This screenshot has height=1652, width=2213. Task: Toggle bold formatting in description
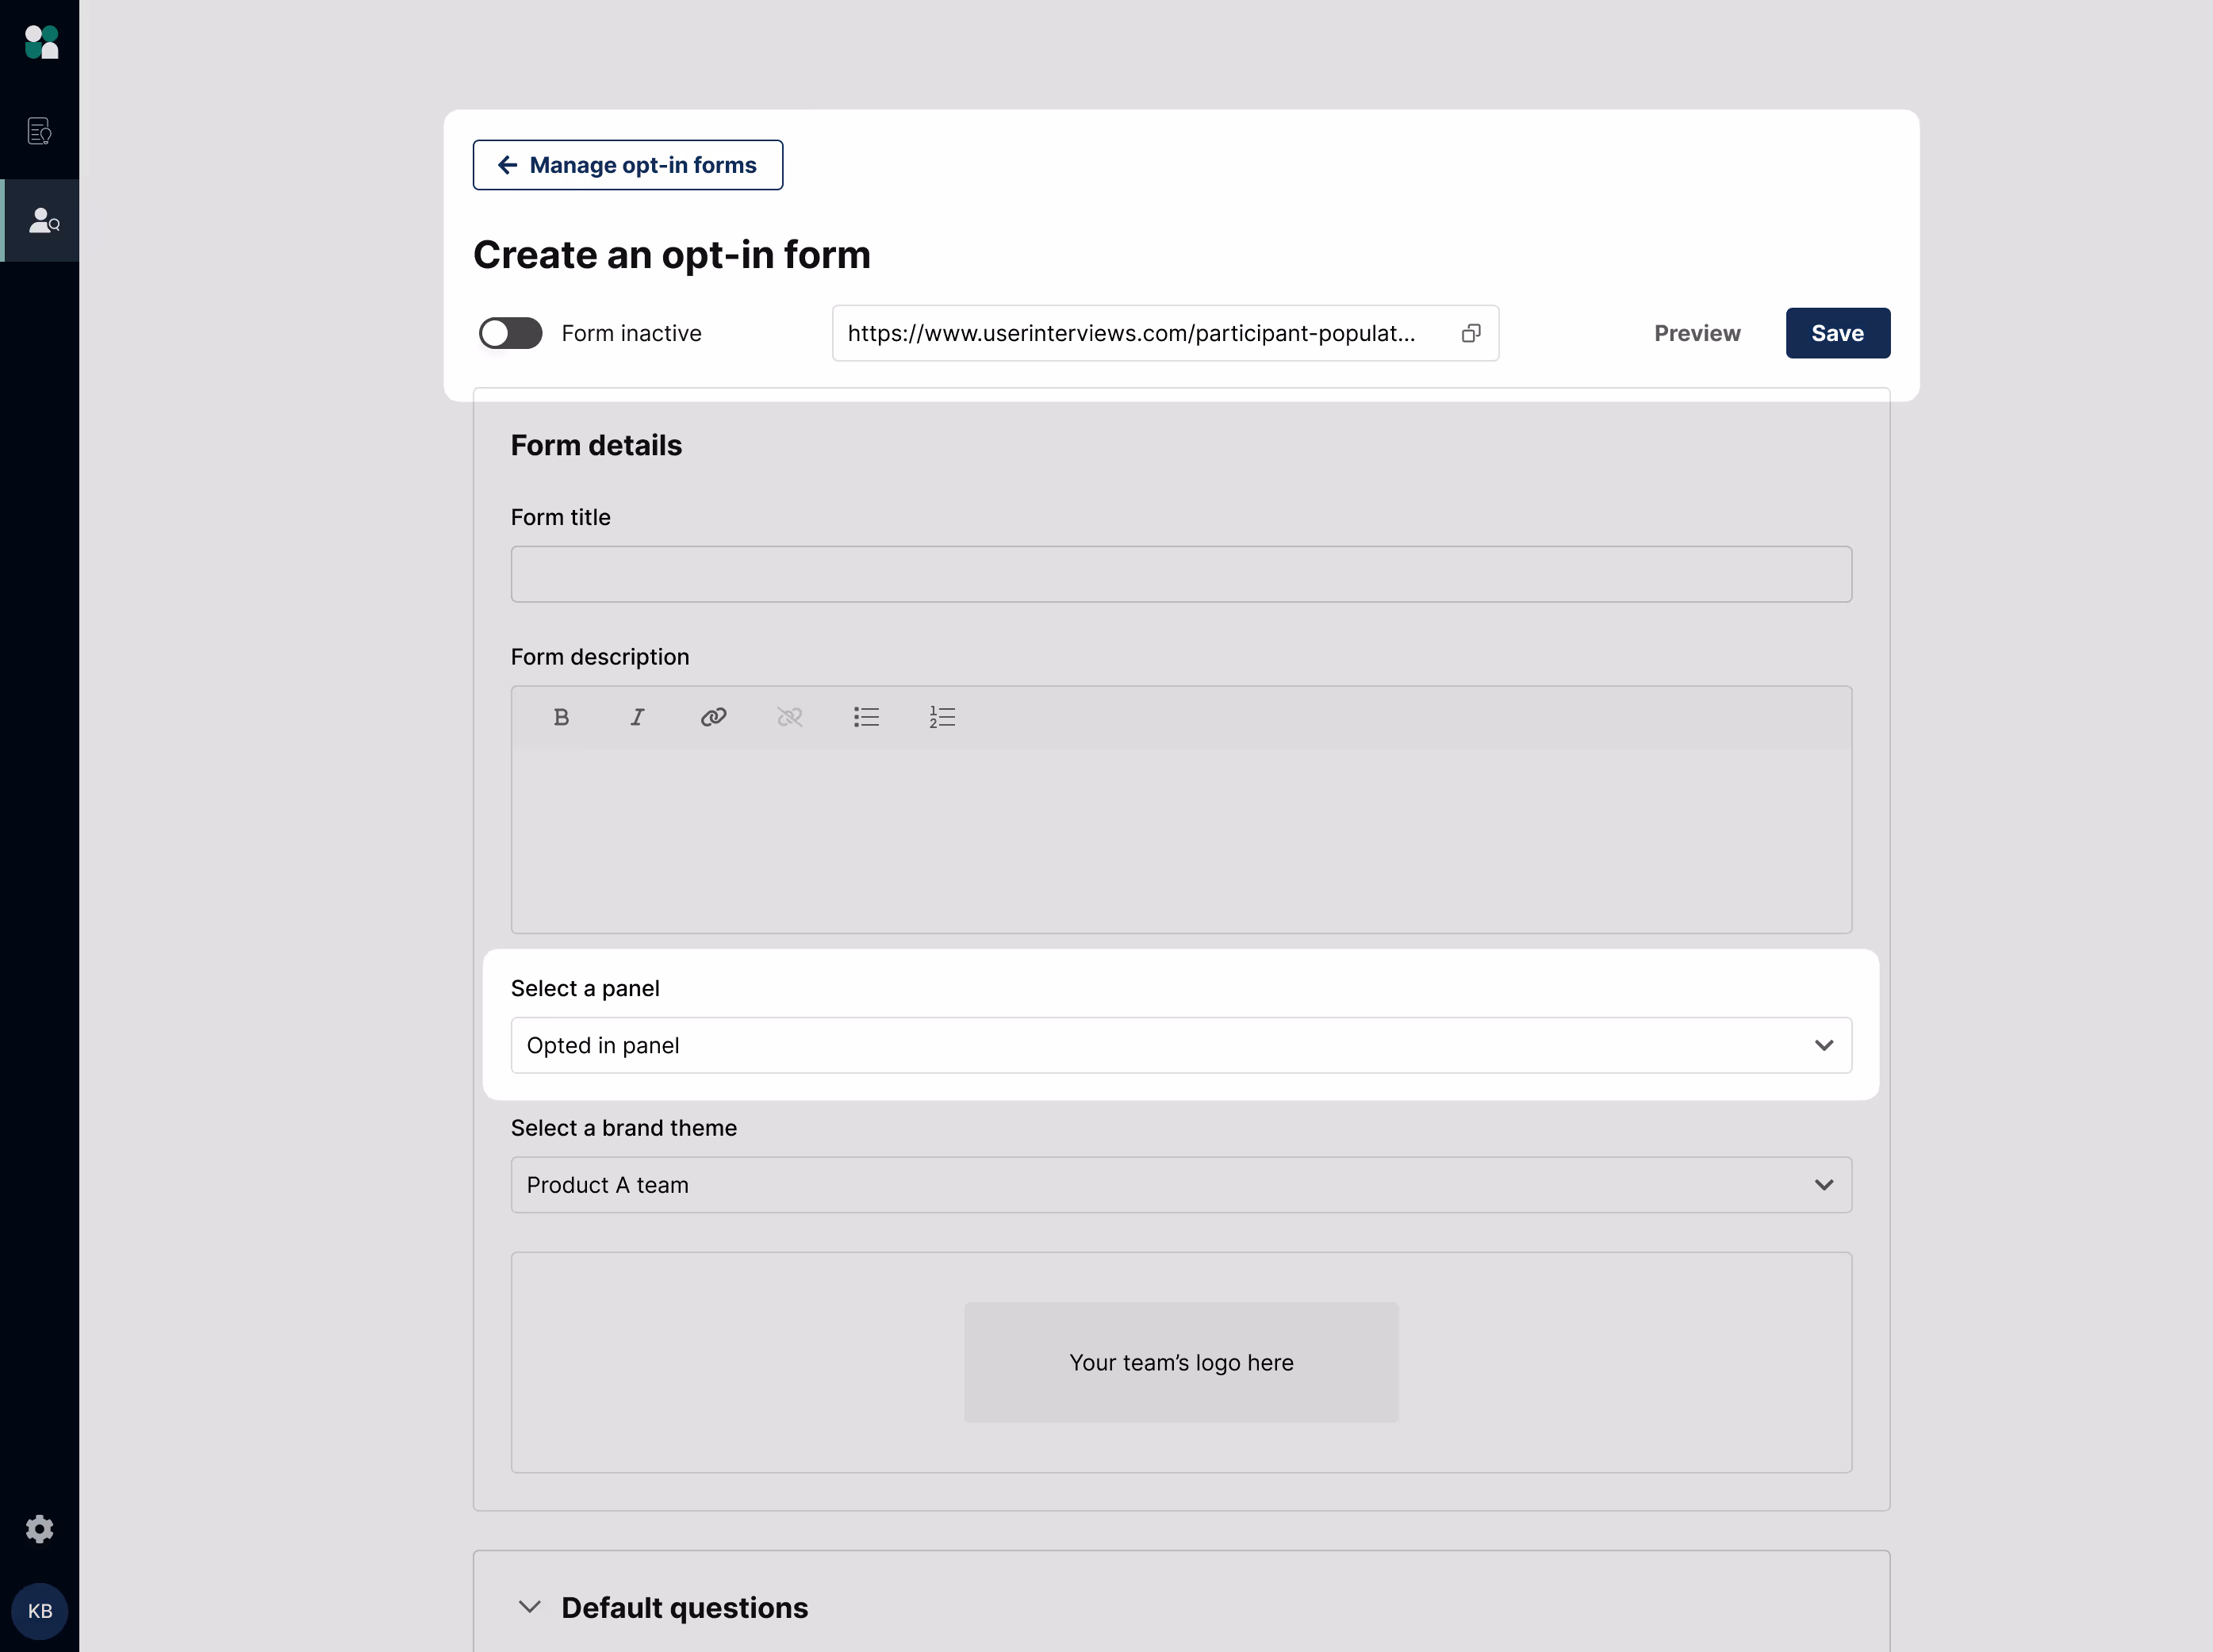[x=561, y=717]
